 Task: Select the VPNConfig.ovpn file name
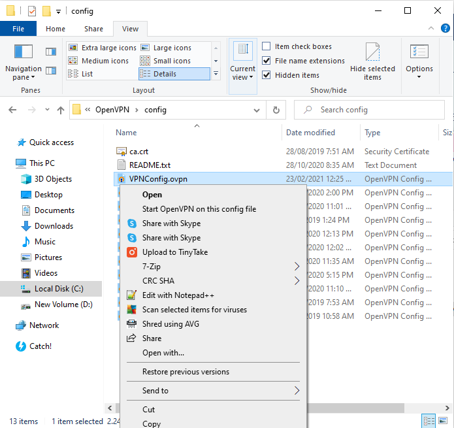pos(158,179)
